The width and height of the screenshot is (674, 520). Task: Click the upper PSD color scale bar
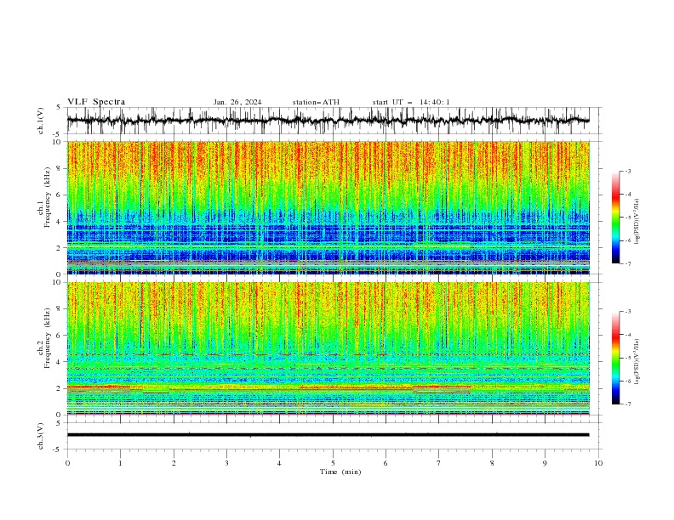click(615, 218)
